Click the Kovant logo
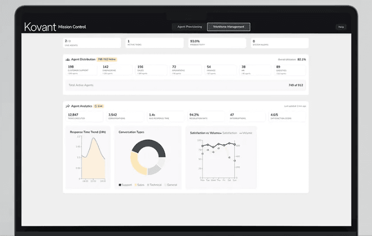 39,27
